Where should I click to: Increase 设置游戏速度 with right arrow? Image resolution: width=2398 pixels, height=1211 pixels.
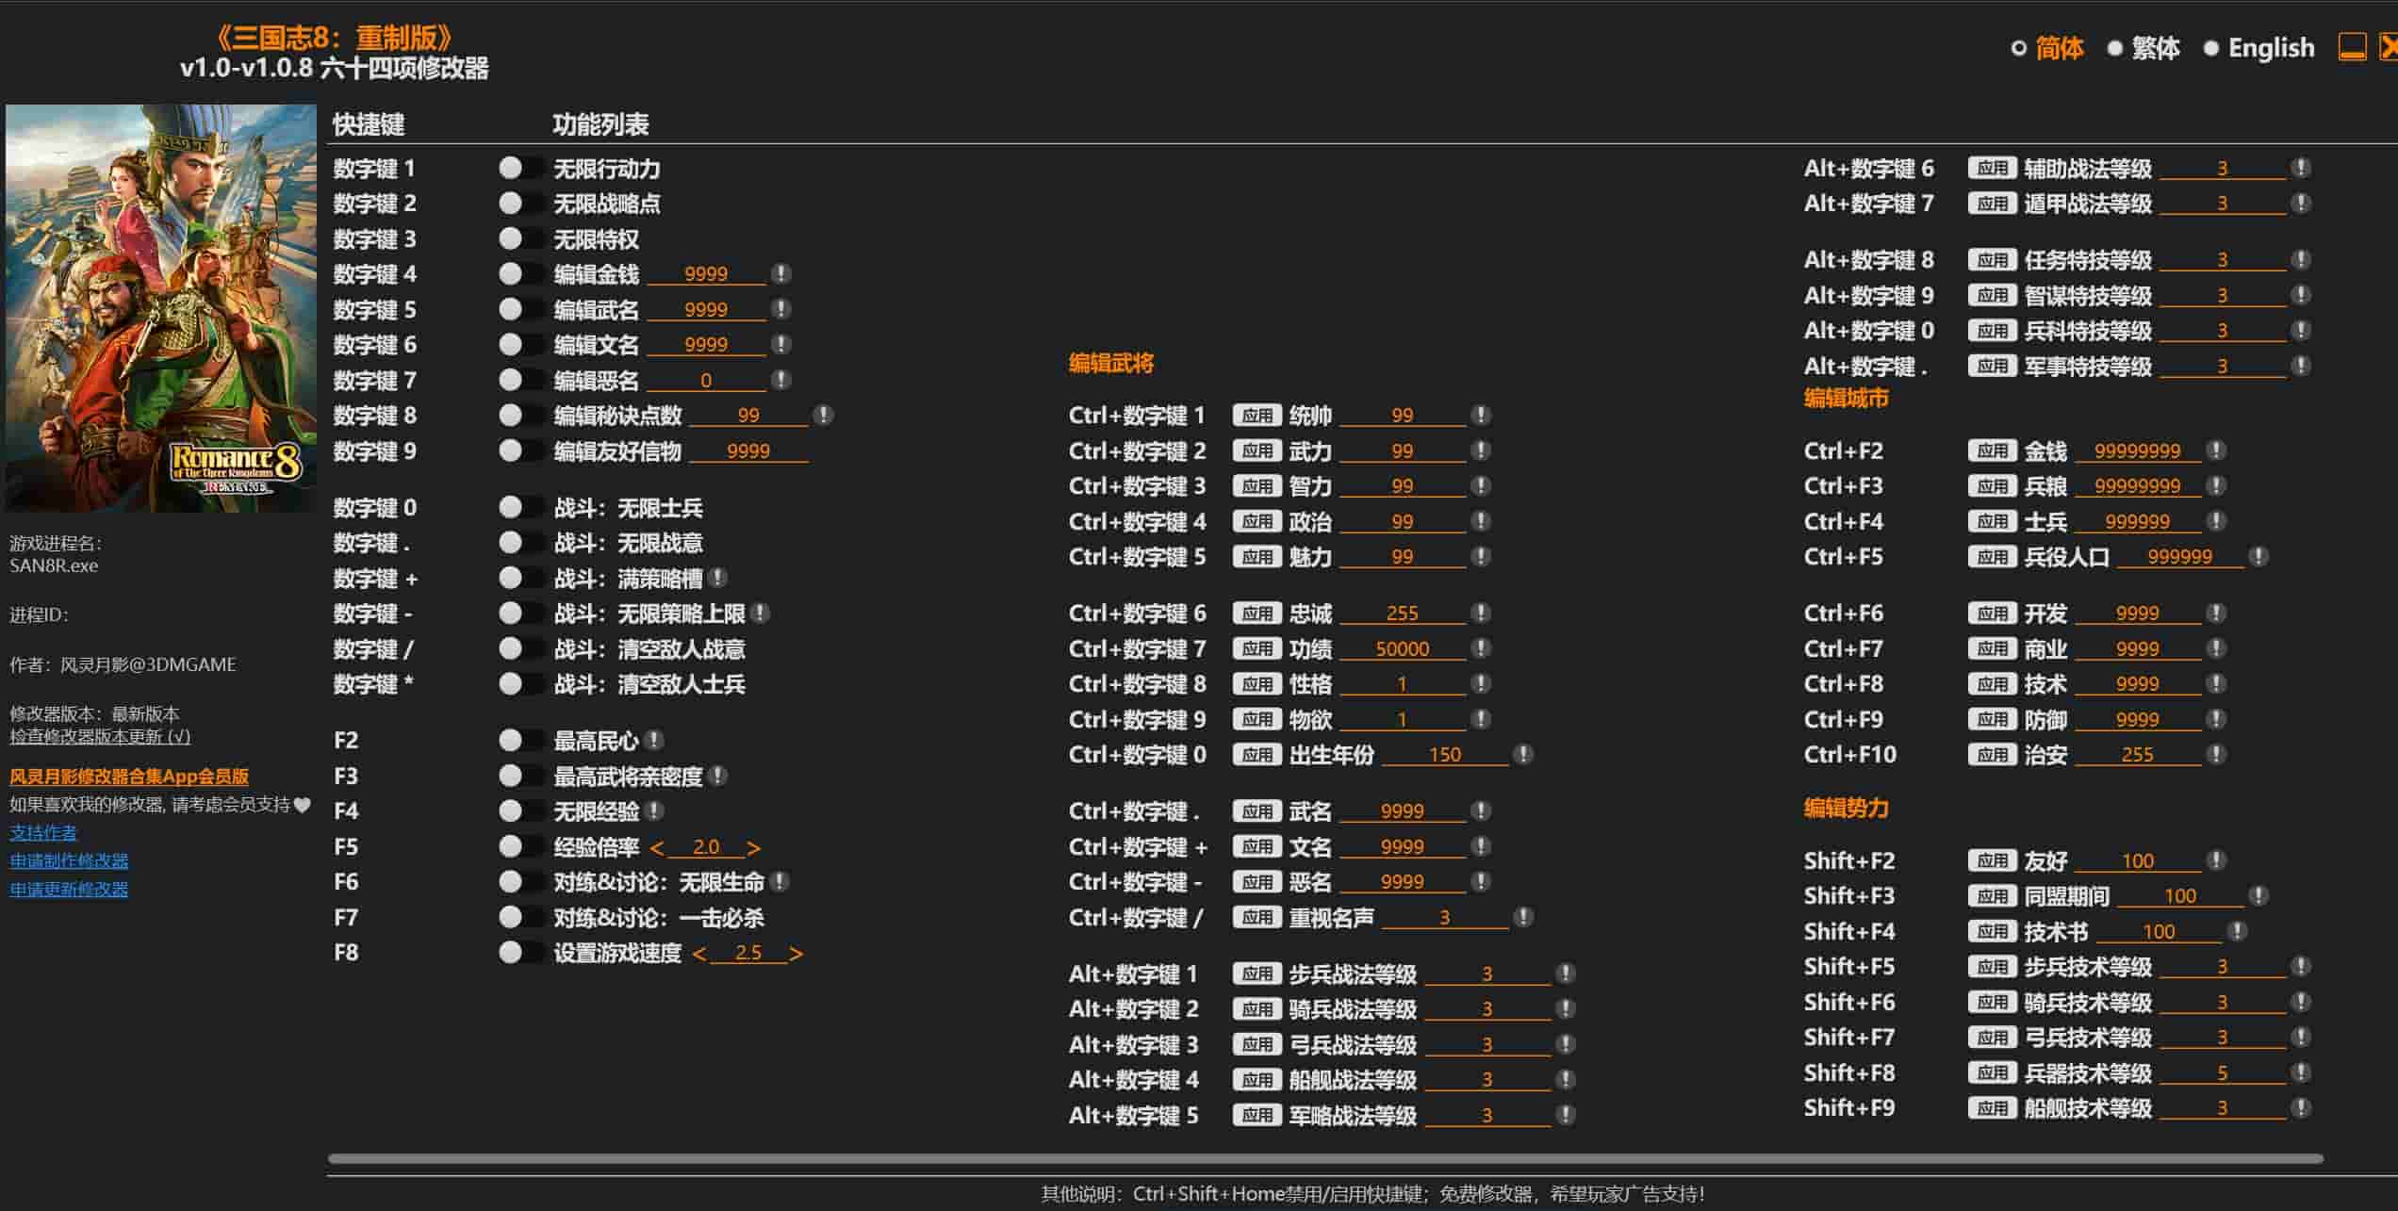coord(797,954)
